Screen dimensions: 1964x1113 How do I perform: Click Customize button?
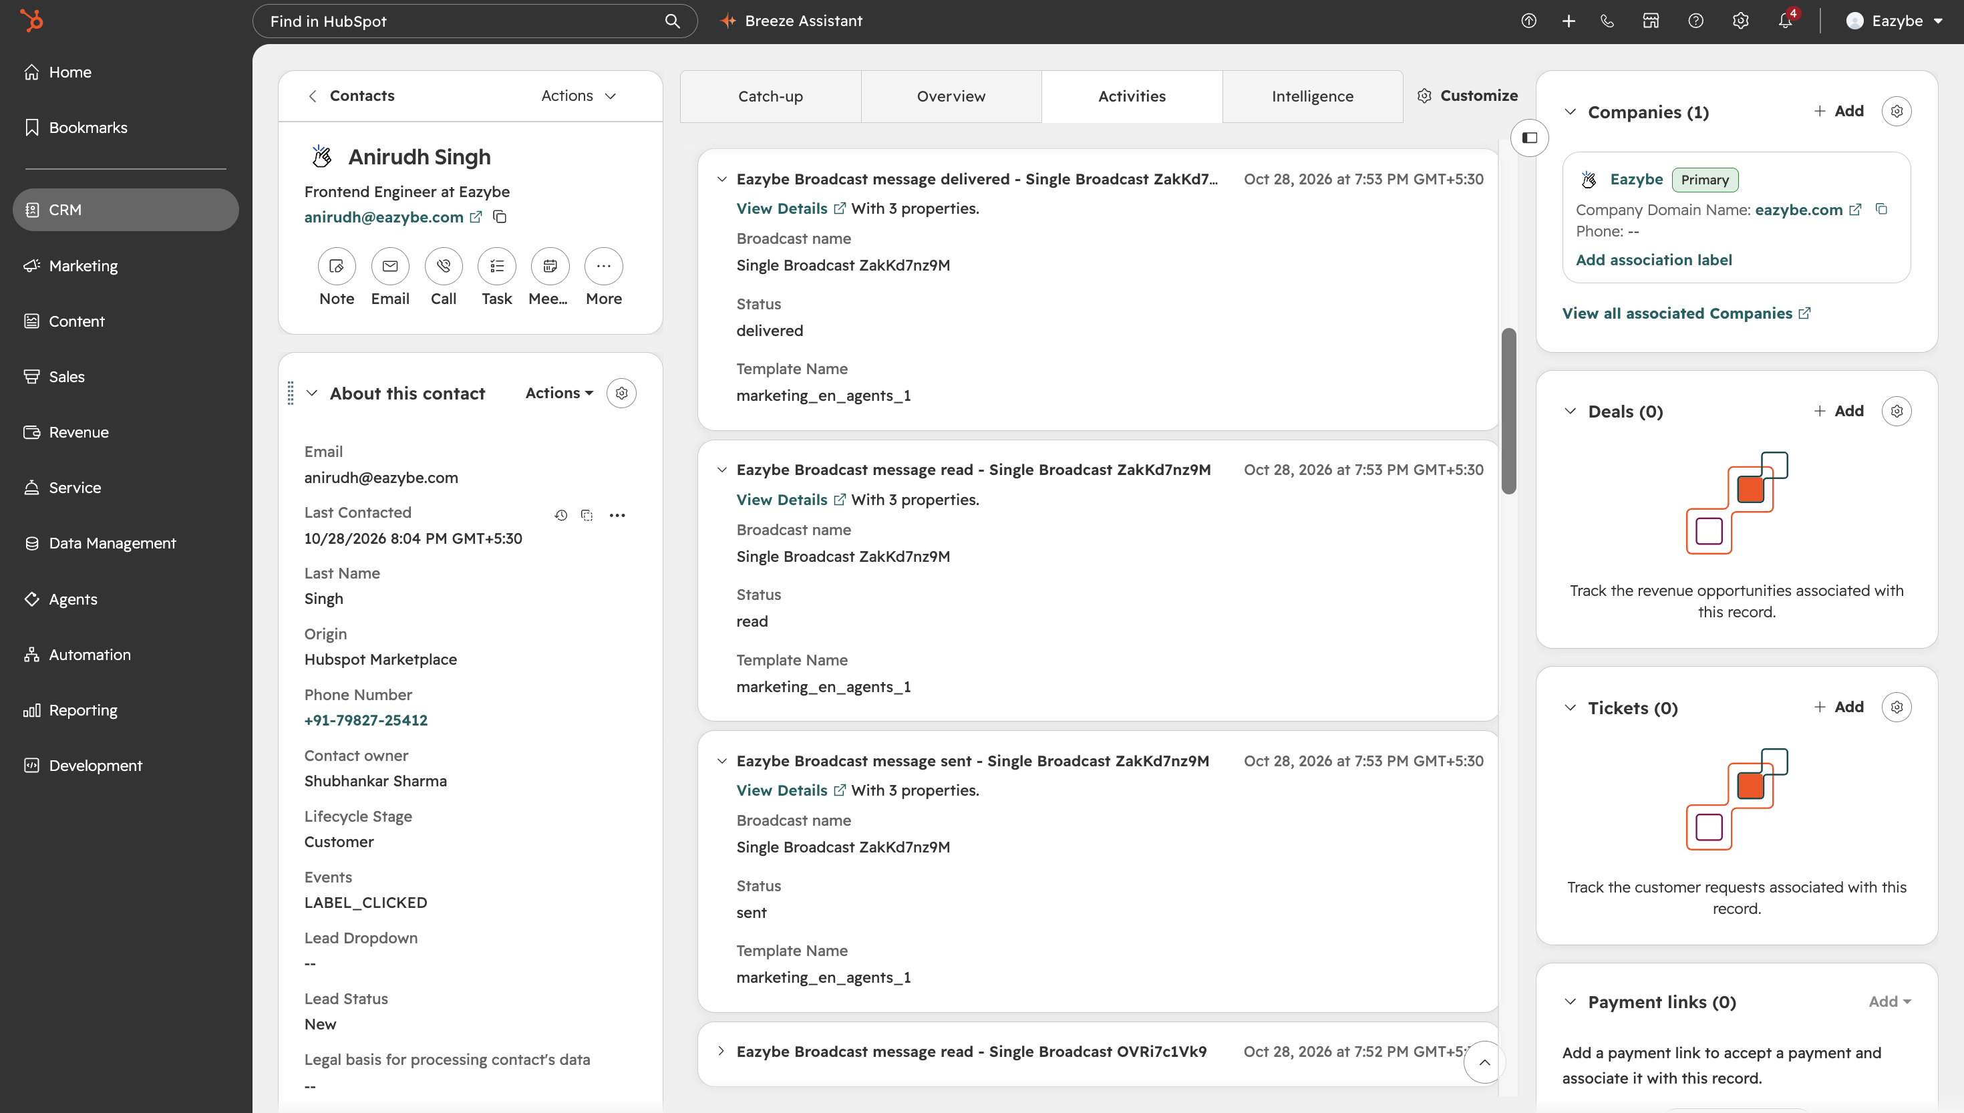pyautogui.click(x=1467, y=96)
